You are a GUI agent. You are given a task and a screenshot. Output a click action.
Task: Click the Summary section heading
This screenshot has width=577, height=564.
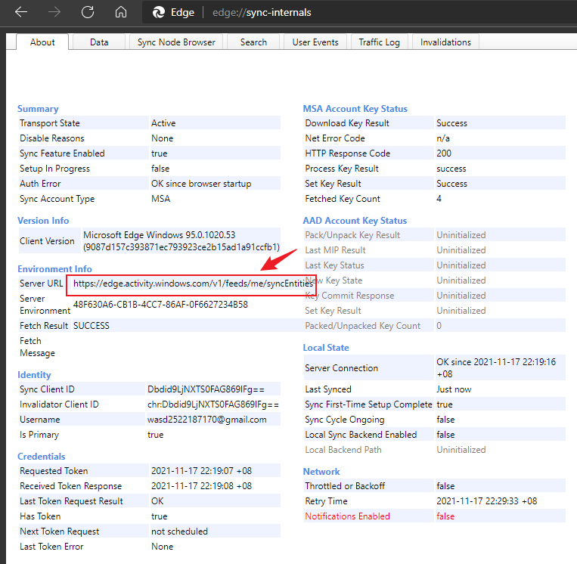click(x=38, y=109)
